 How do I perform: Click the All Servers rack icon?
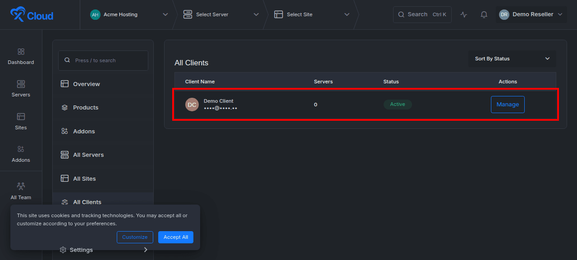[x=64, y=155]
